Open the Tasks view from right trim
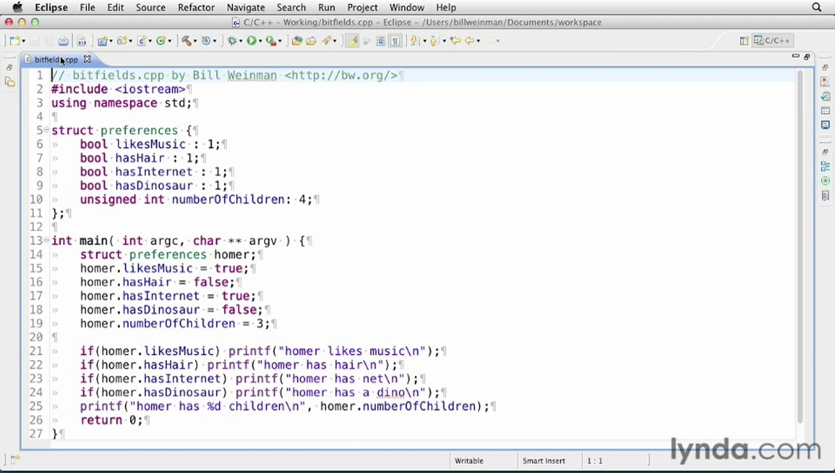The image size is (835, 473). point(825,97)
